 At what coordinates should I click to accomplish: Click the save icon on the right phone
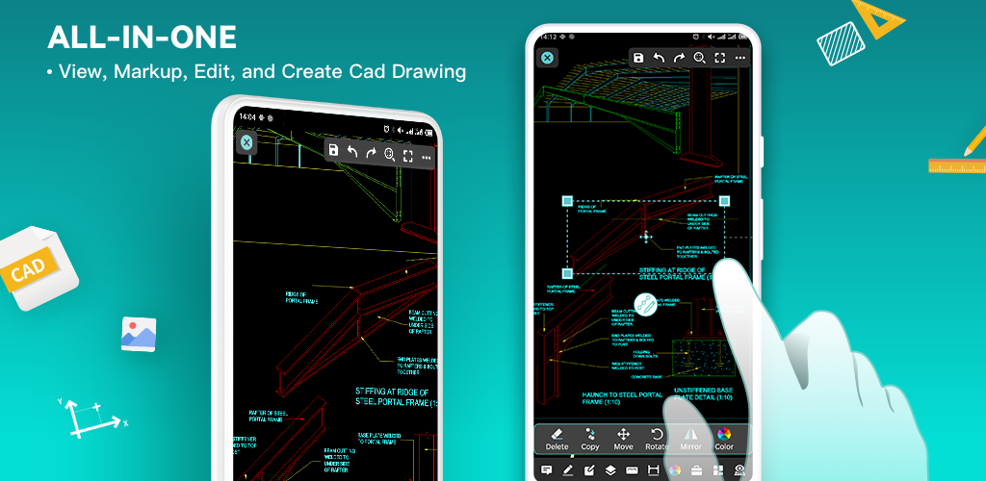click(x=637, y=58)
